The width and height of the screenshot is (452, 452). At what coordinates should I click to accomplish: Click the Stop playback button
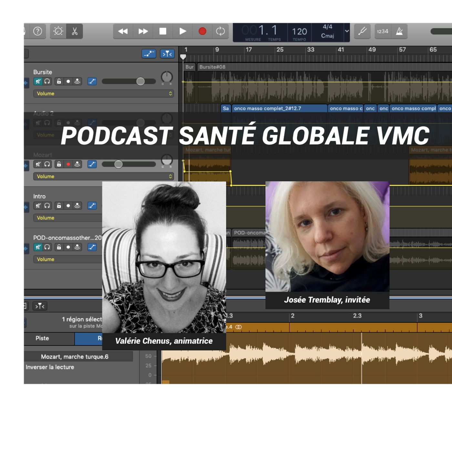[x=163, y=31]
